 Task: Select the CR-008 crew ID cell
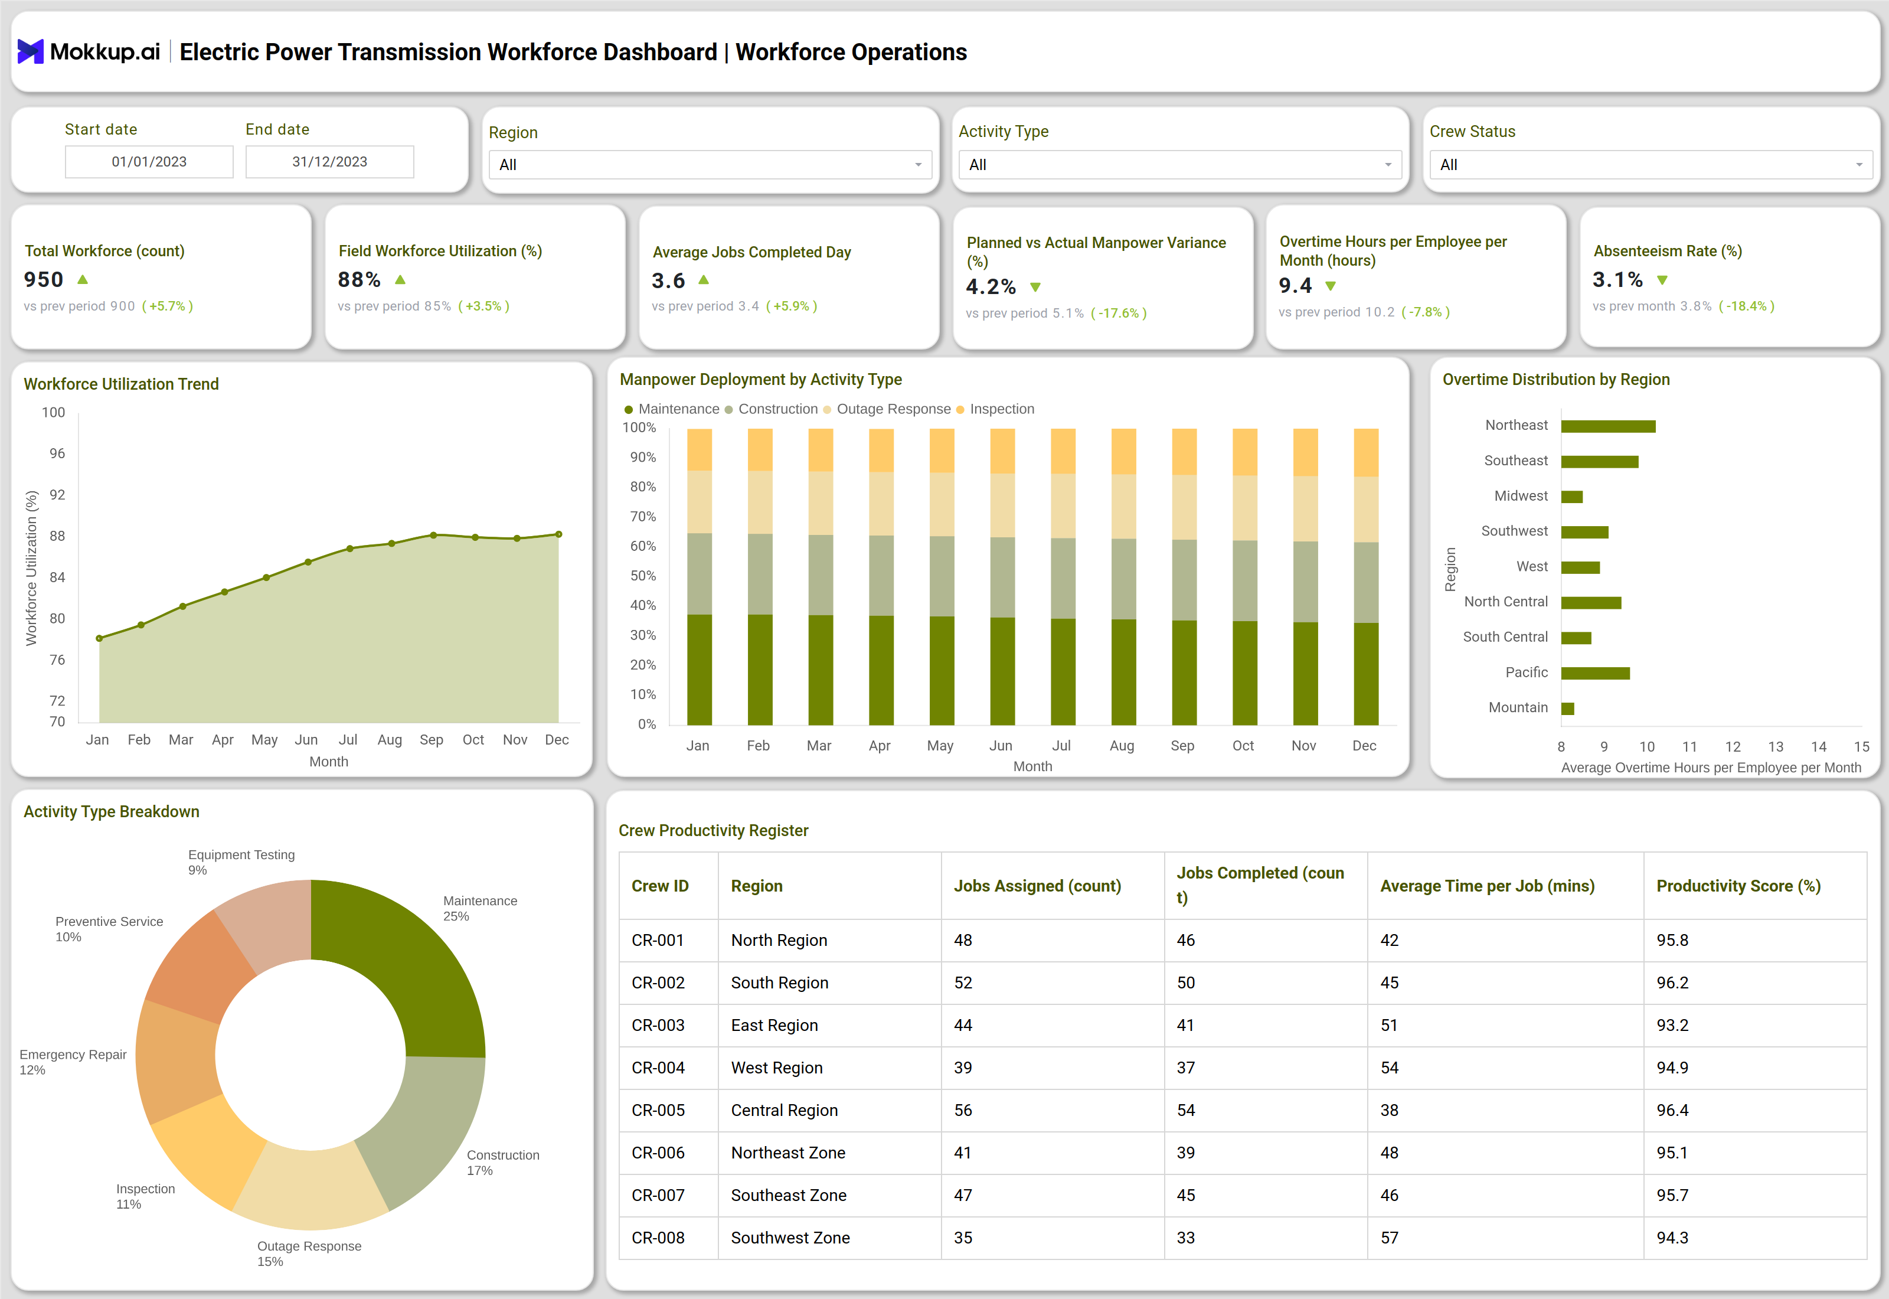point(669,1237)
